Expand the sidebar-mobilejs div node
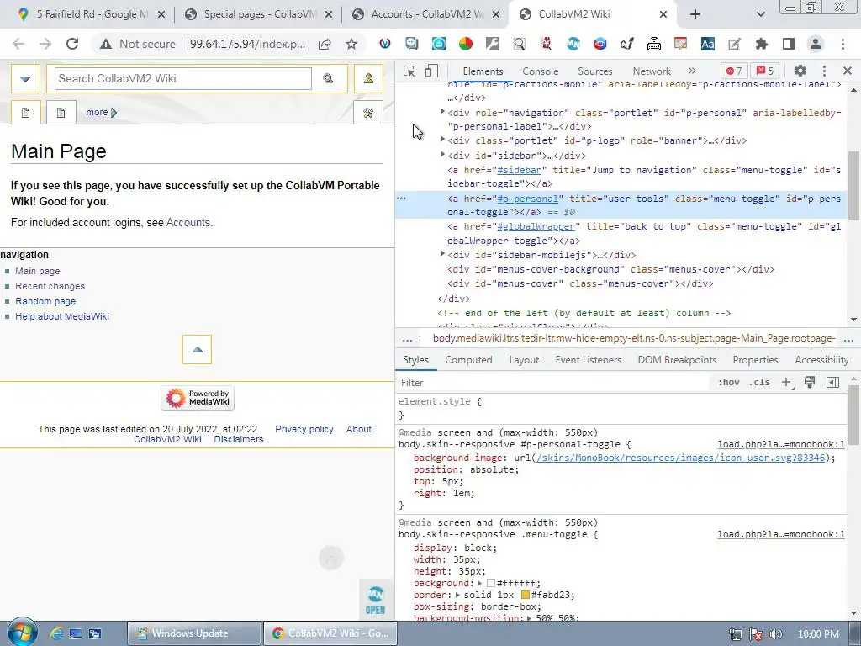861x646 pixels. [x=442, y=254]
